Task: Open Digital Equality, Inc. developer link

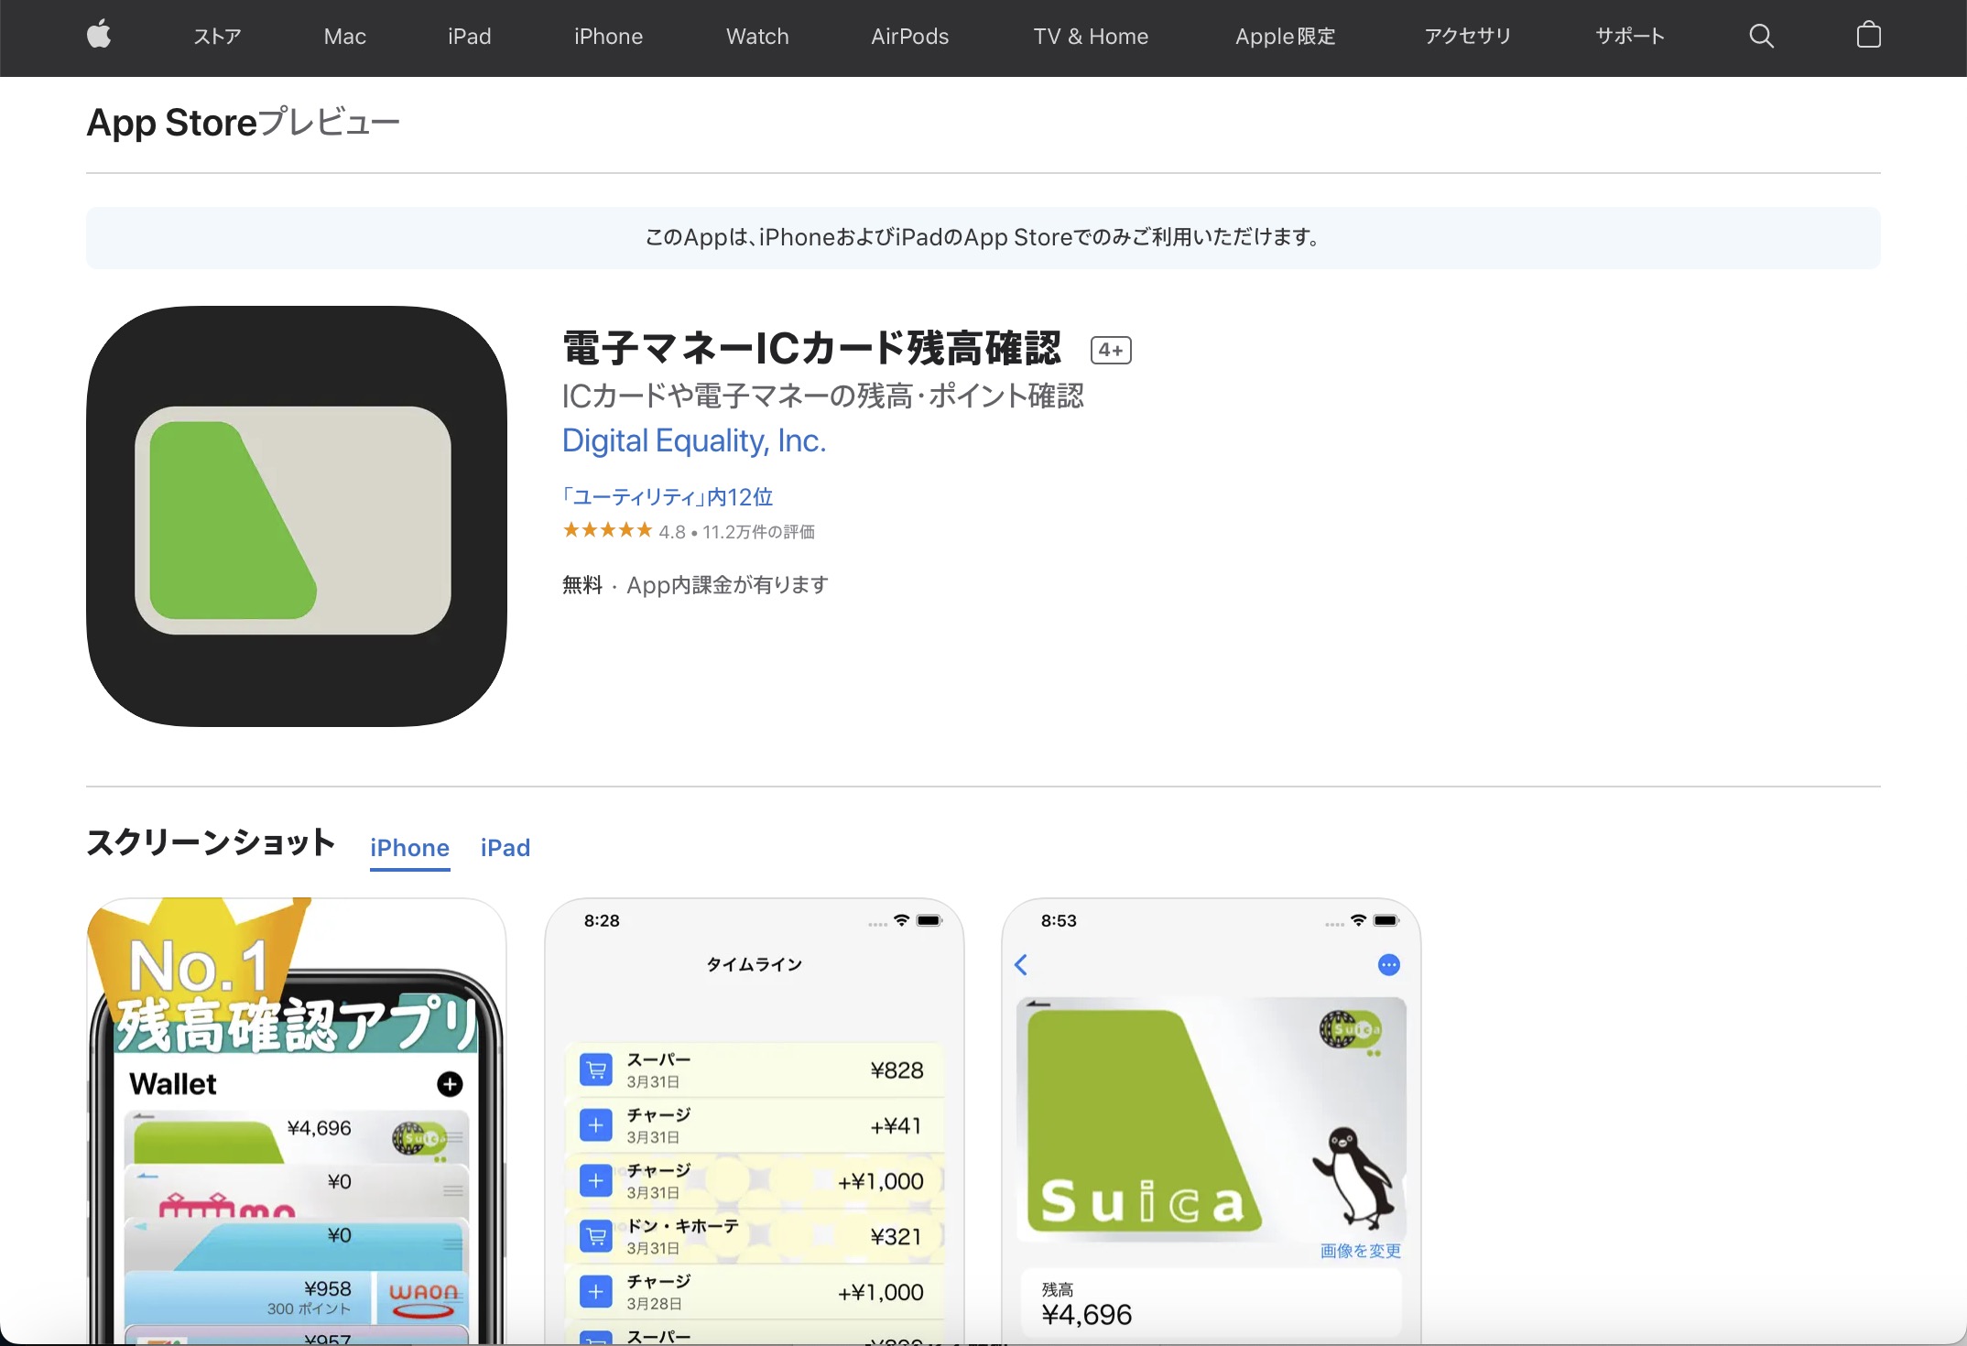Action: click(693, 440)
